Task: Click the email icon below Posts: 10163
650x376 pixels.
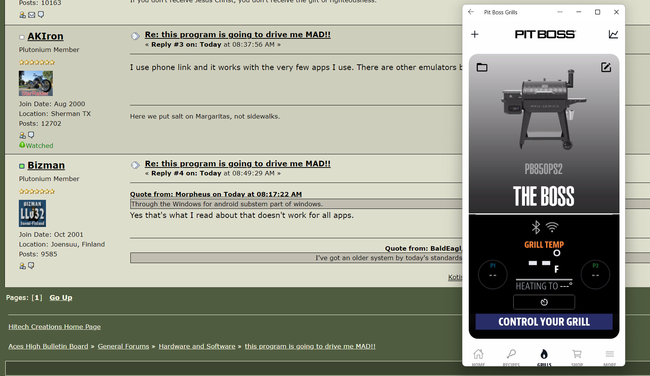Action: click(x=32, y=15)
